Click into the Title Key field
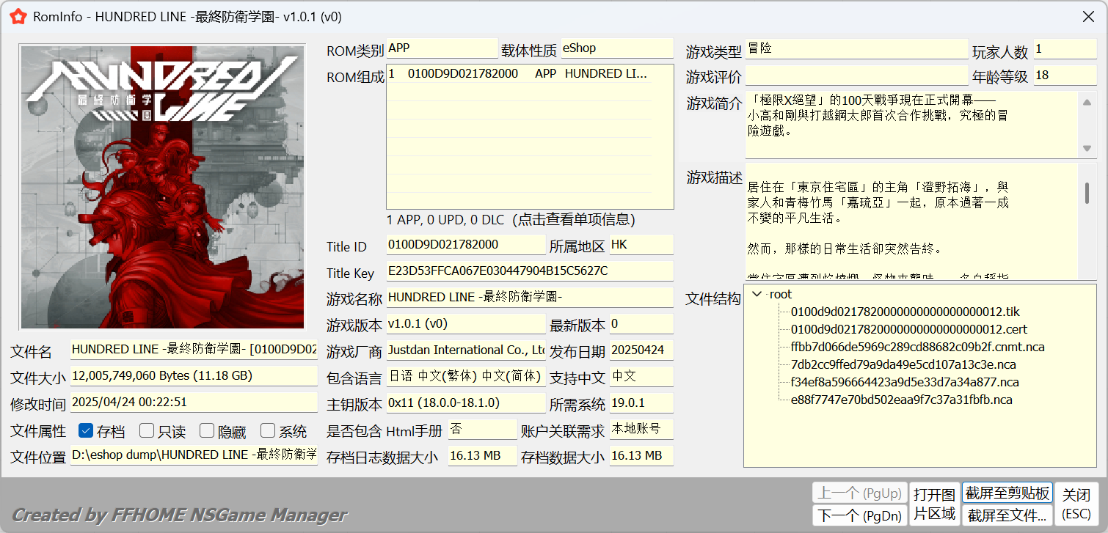This screenshot has height=533, width=1108. [x=528, y=271]
